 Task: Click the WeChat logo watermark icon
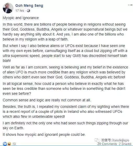click(x=97, y=140)
